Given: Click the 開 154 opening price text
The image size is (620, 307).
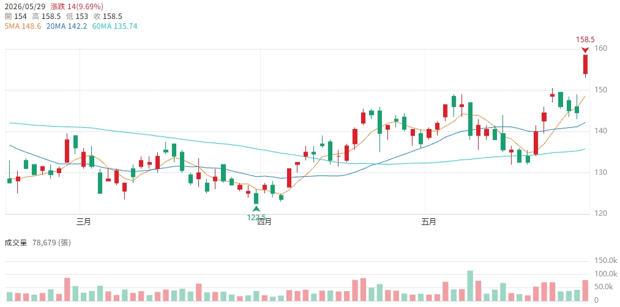Looking at the screenshot, I should coord(16,17).
